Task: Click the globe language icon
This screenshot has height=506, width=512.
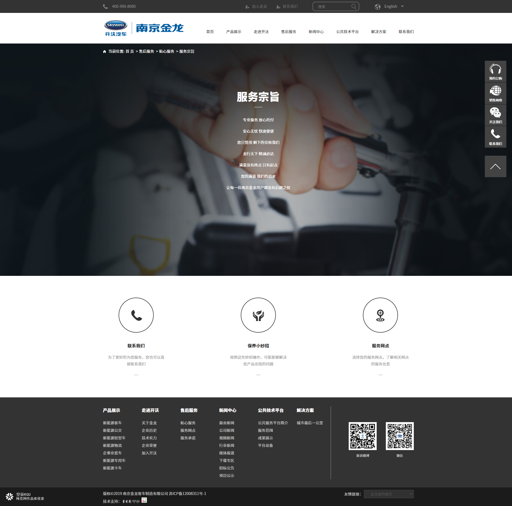Action: click(378, 7)
